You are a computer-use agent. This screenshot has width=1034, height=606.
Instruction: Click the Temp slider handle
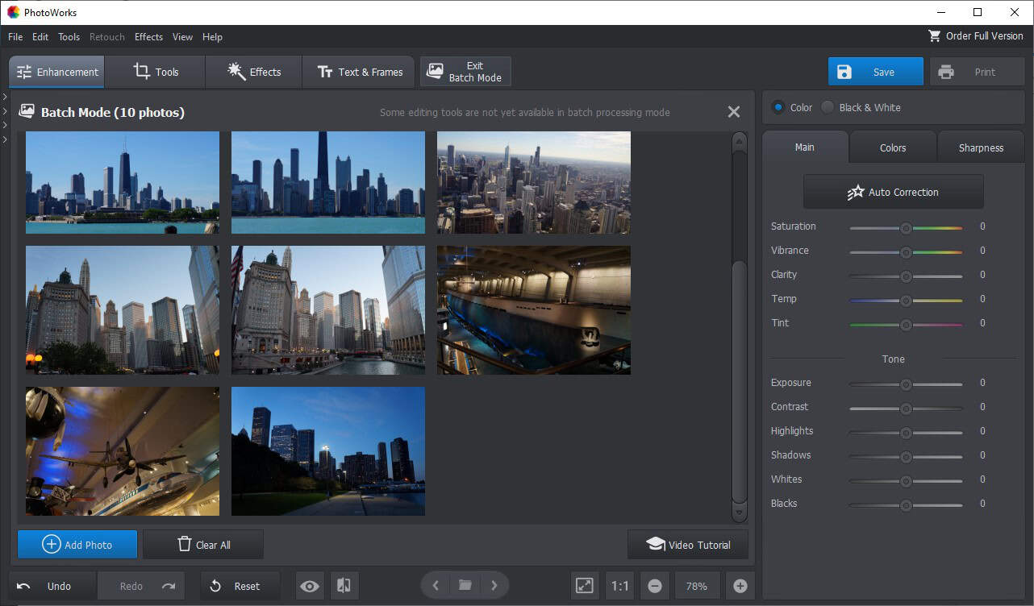click(x=906, y=301)
